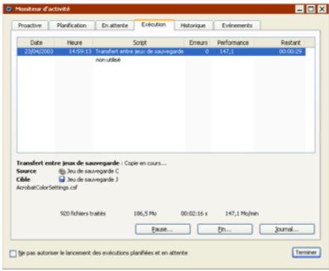The height and width of the screenshot is (271, 329).
Task: Click the non utilisé text line
Action: 108,60
